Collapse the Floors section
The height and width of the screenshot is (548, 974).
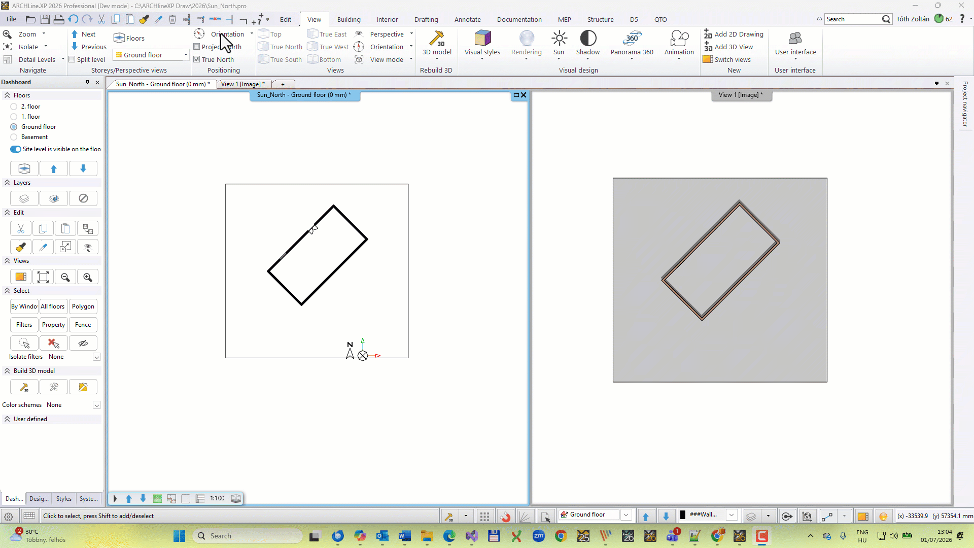7,95
